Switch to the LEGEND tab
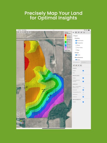Image resolution: width=107 pixels, height=143 pixels. coord(84,62)
